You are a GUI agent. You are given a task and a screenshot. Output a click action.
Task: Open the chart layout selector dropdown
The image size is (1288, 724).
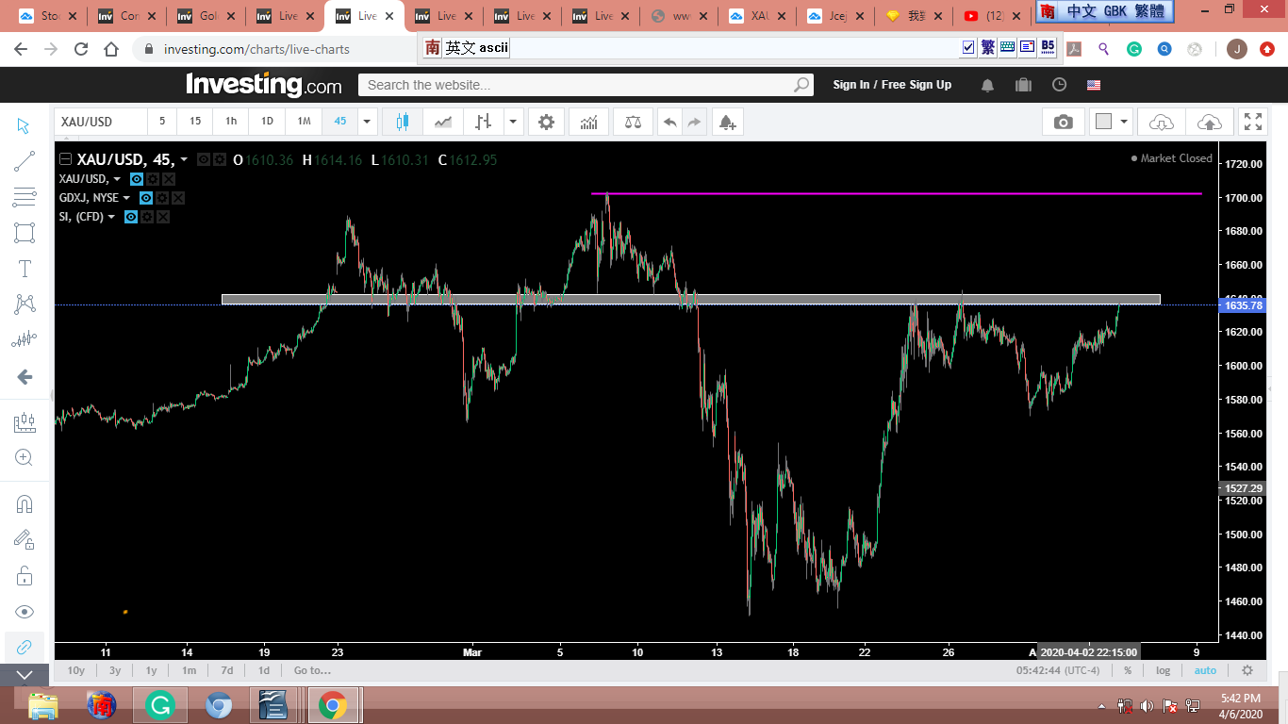[1124, 122]
